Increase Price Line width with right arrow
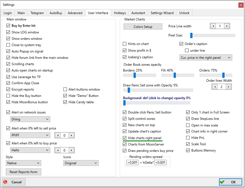 point(227,26)
